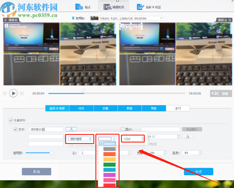Click the frame-back icon left of play
The height and width of the screenshot is (188, 234).
coord(5,93)
